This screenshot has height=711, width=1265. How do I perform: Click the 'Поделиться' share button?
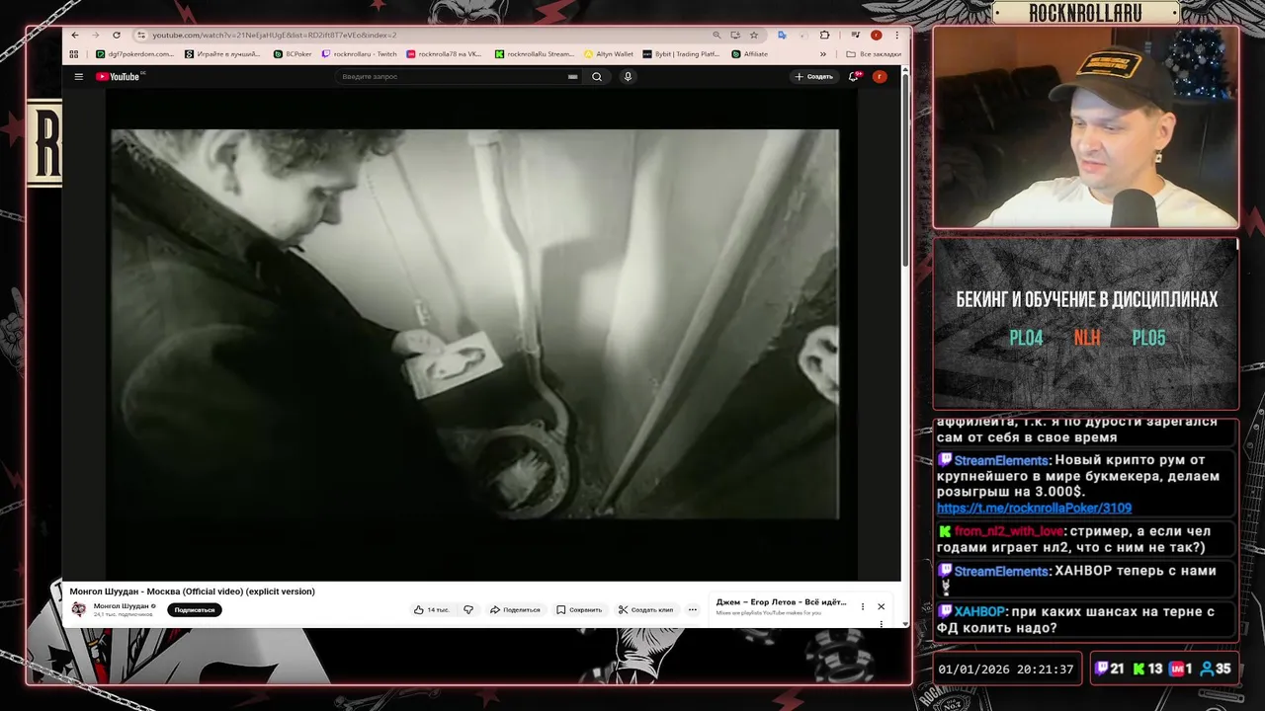pos(515,610)
